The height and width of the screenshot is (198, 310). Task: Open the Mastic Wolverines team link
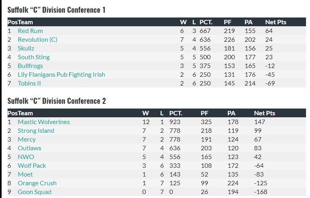(x=44, y=122)
